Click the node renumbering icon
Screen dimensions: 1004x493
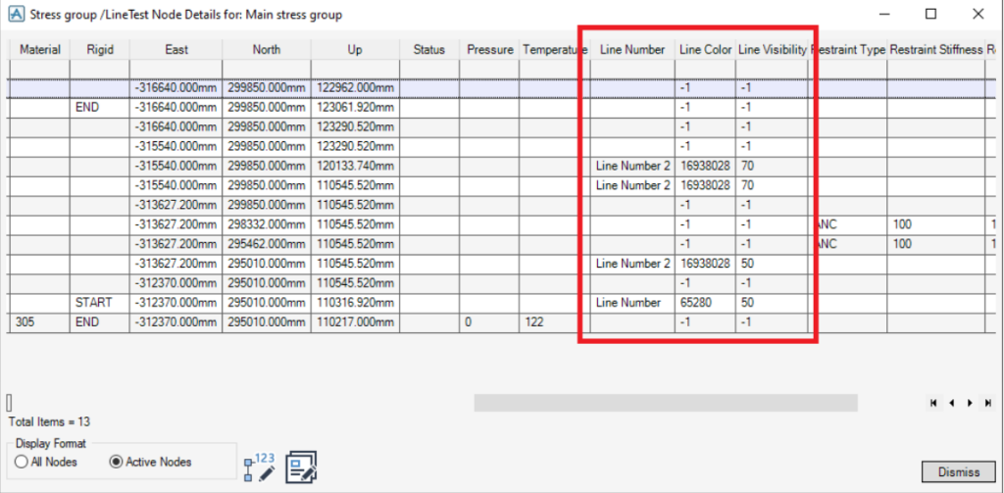260,467
